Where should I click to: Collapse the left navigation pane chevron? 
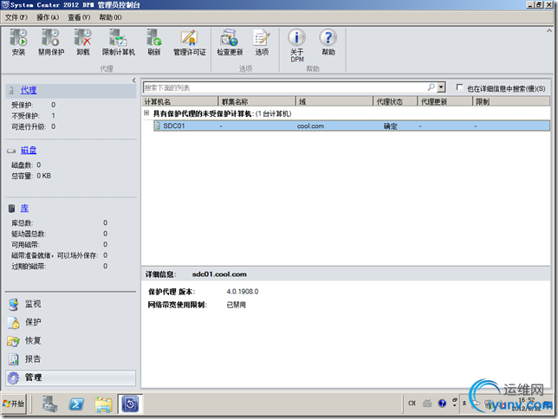pyautogui.click(x=133, y=81)
